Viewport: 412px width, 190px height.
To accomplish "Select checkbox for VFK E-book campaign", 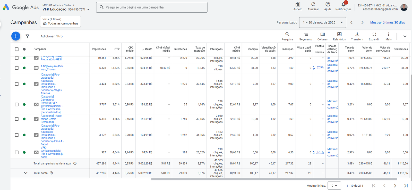I will click(x=17, y=152).
